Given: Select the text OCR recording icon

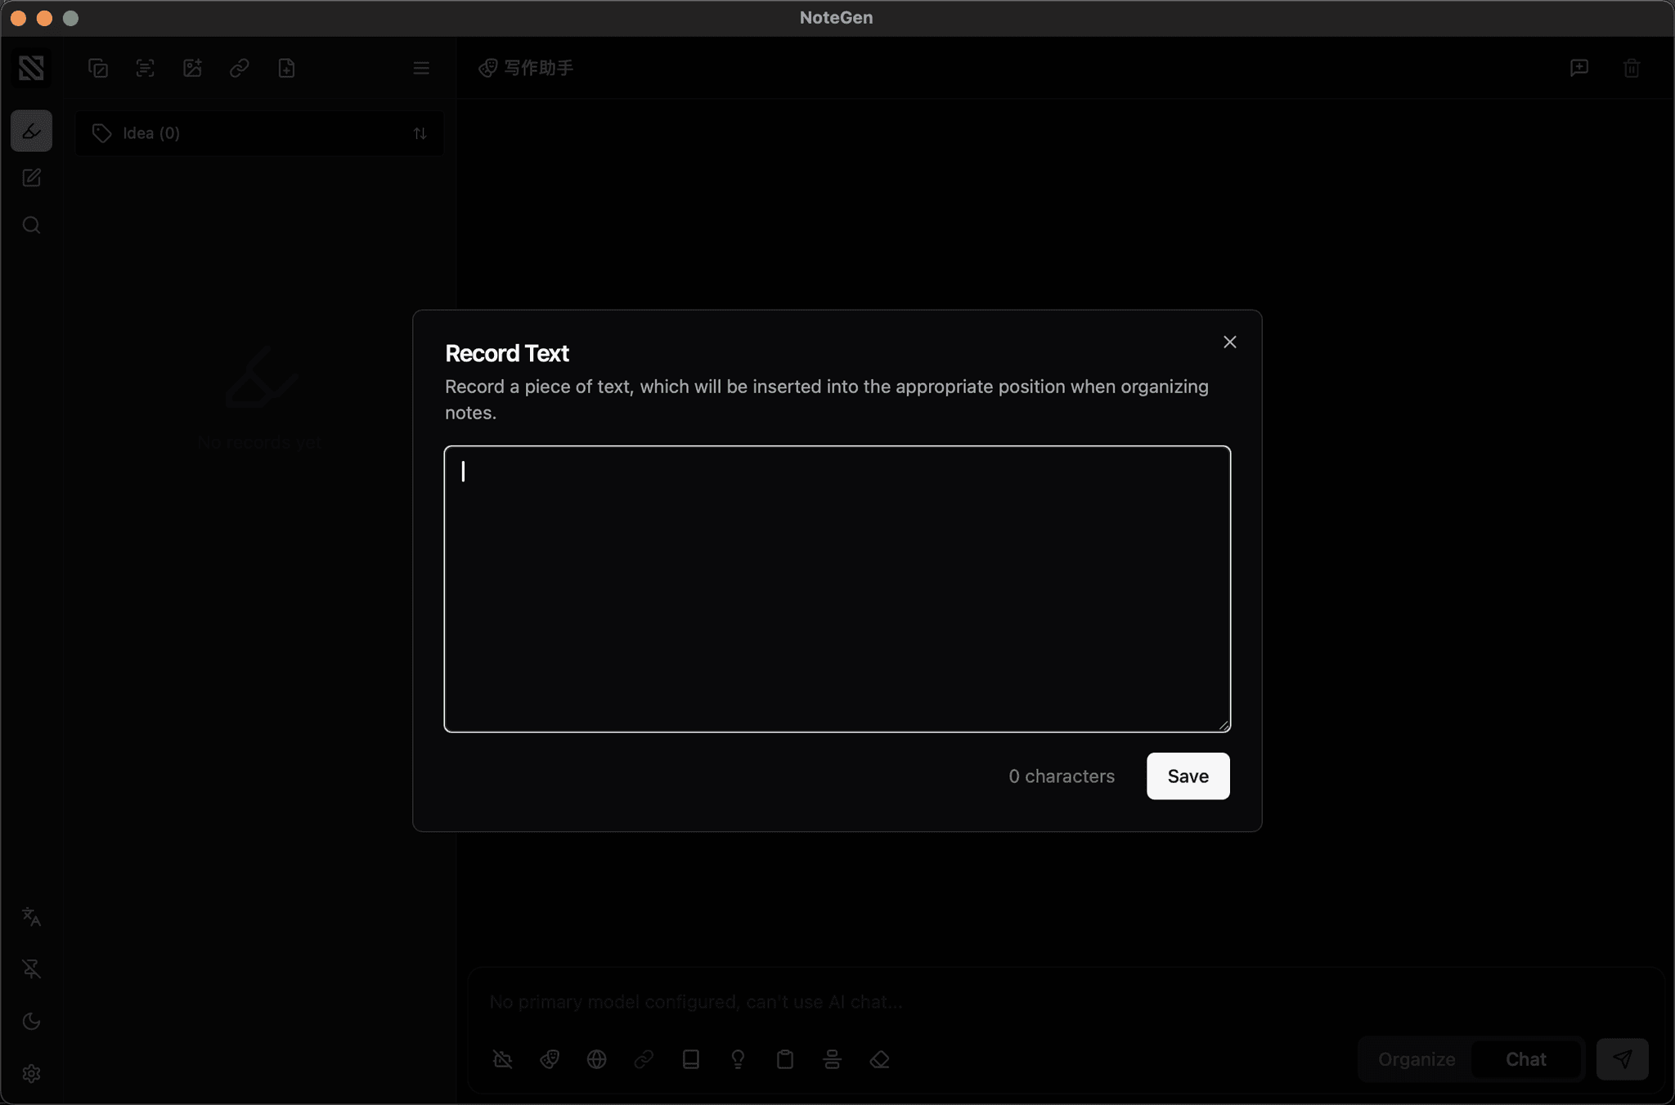Looking at the screenshot, I should 145,68.
